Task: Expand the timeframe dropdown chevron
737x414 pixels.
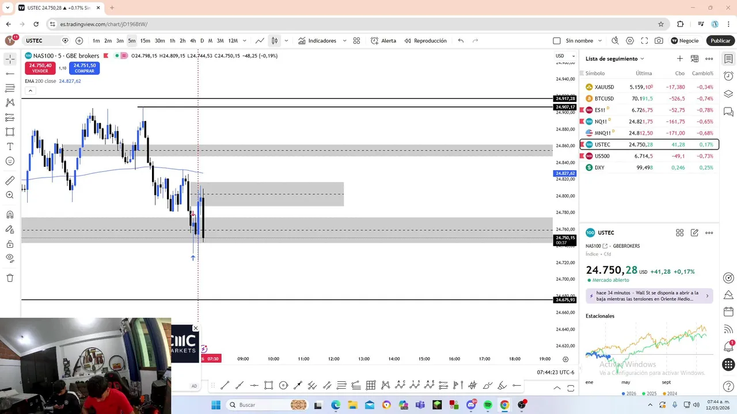Action: [245, 41]
